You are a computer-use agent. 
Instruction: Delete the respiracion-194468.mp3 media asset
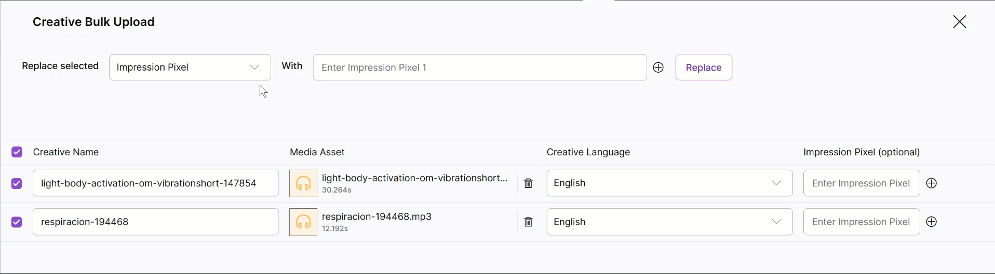pos(528,222)
